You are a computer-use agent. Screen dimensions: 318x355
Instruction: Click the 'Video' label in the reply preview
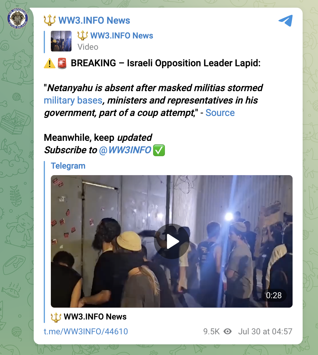(x=88, y=47)
